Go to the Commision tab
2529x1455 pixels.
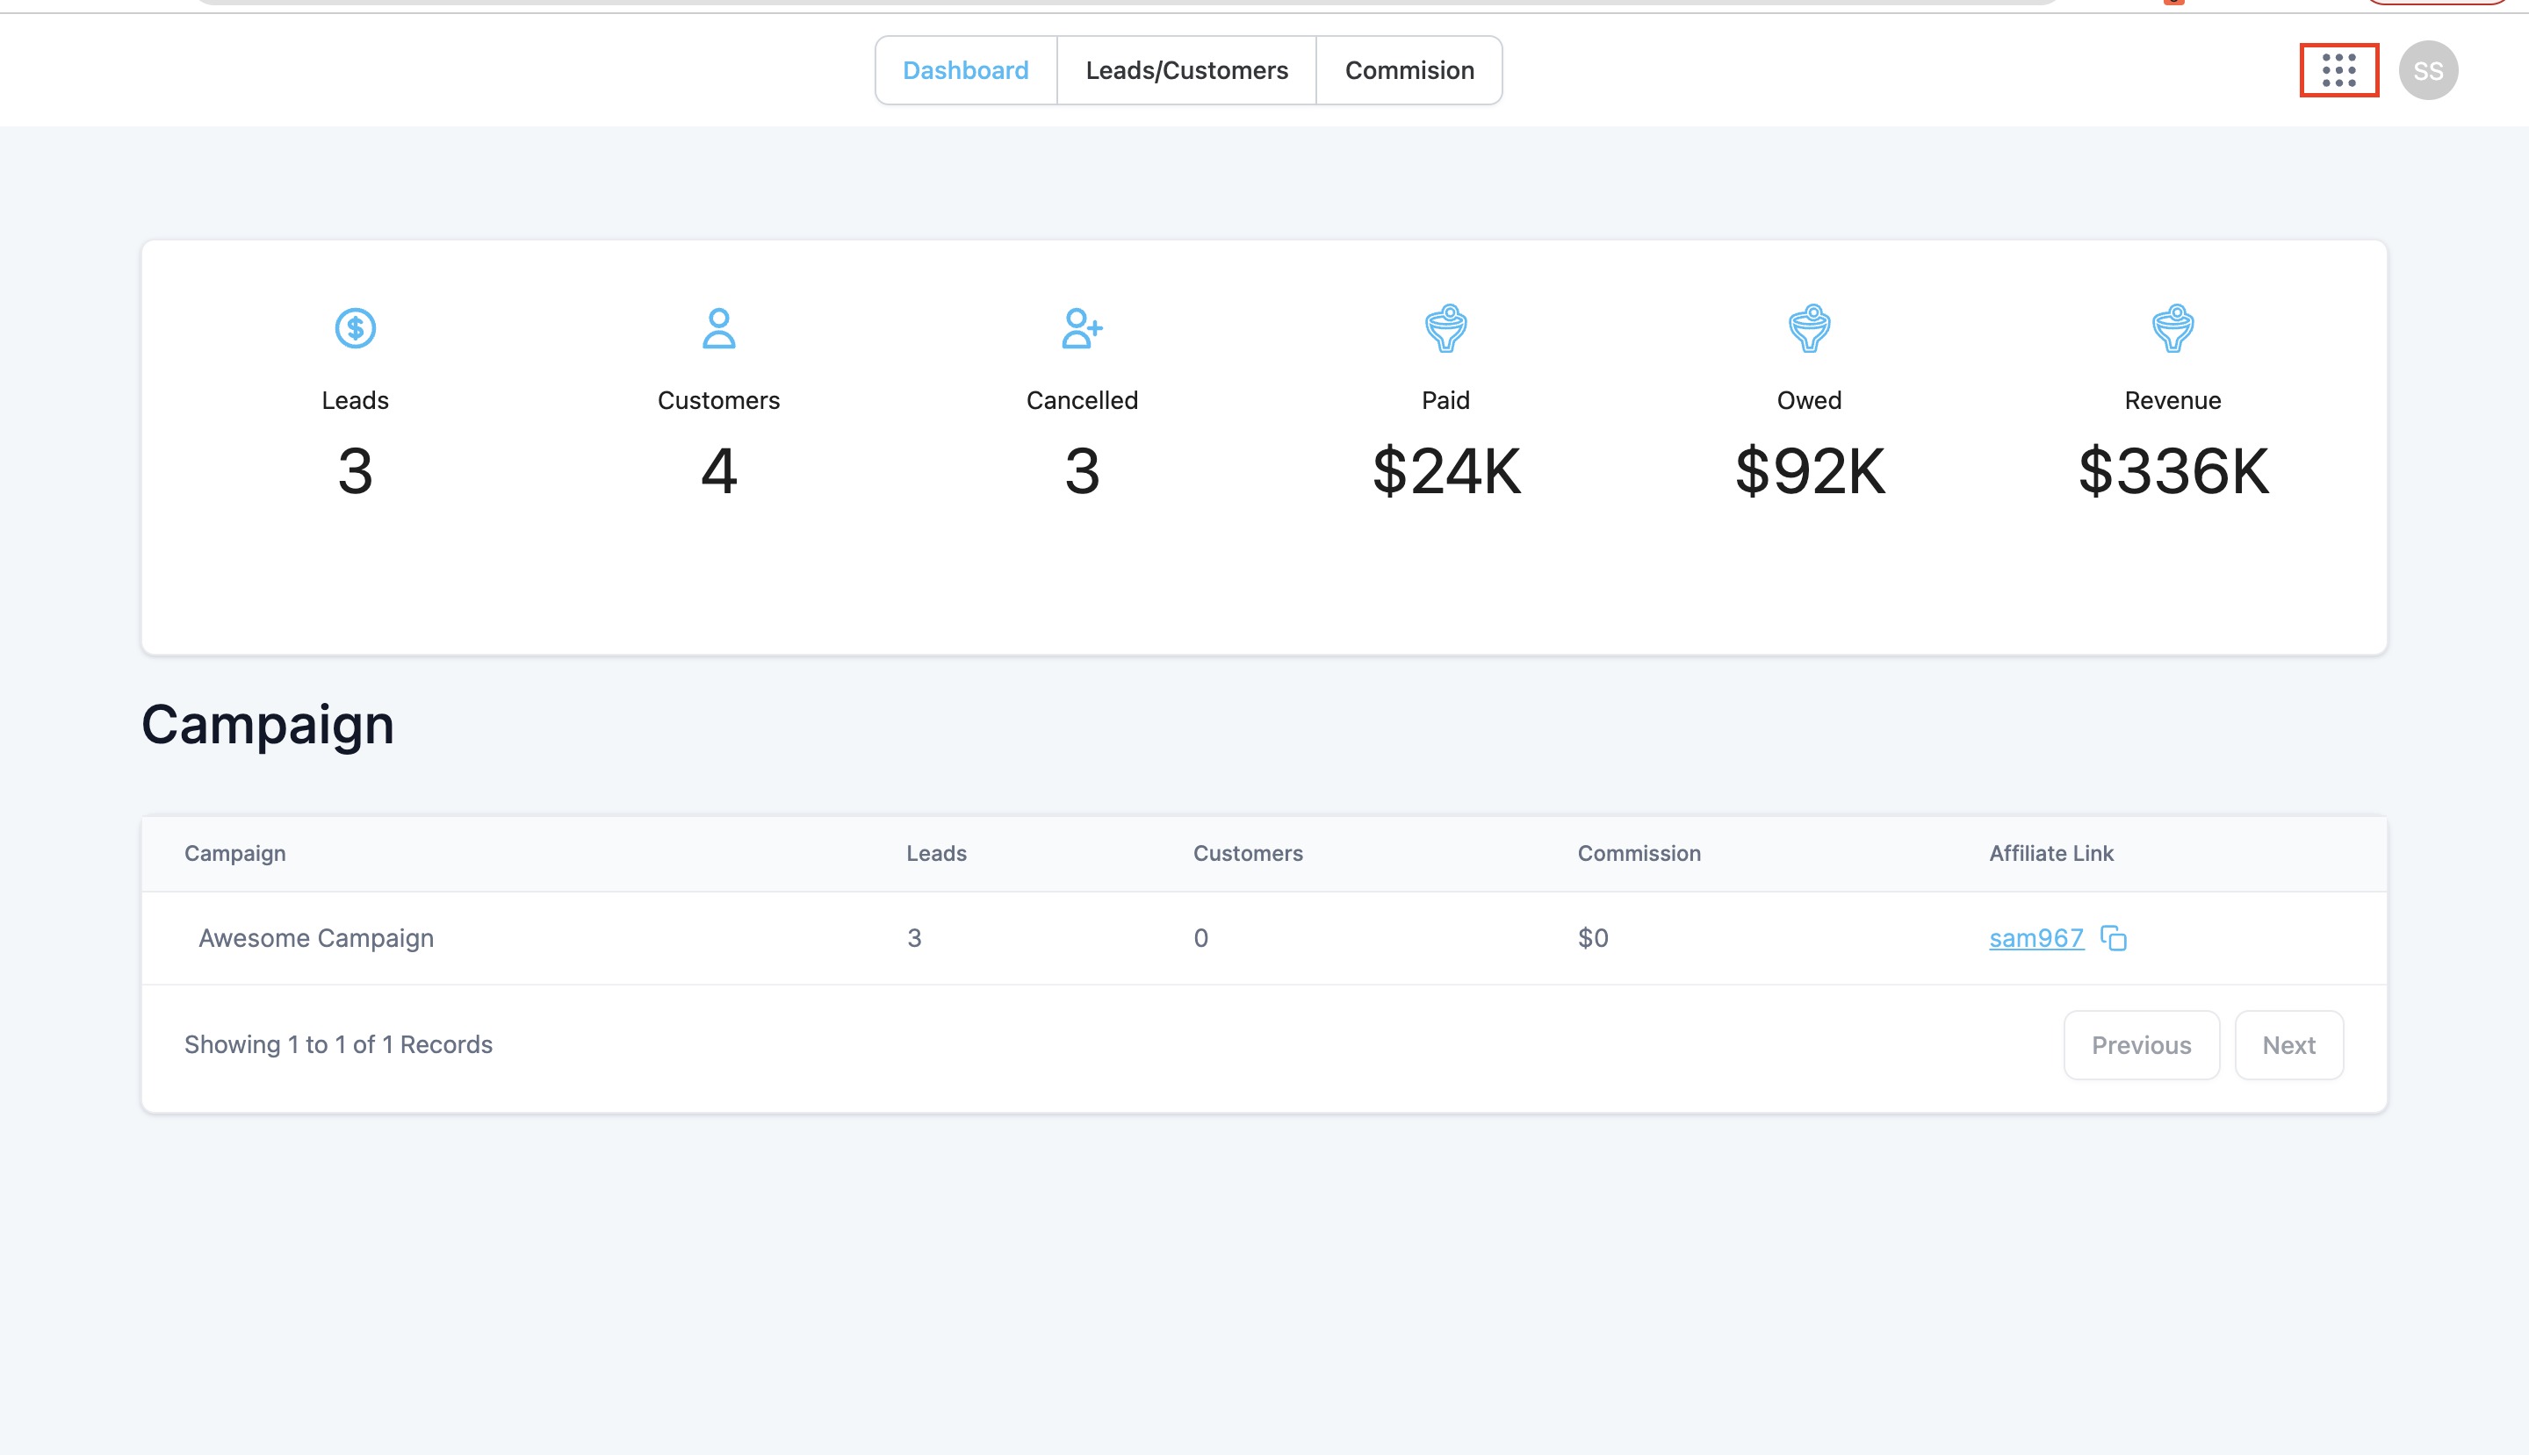tap(1408, 71)
